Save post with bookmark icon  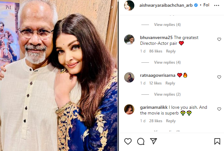point(217,141)
